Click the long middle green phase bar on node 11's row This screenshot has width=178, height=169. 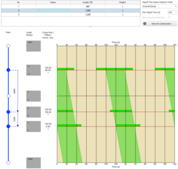(x=115, y=69)
